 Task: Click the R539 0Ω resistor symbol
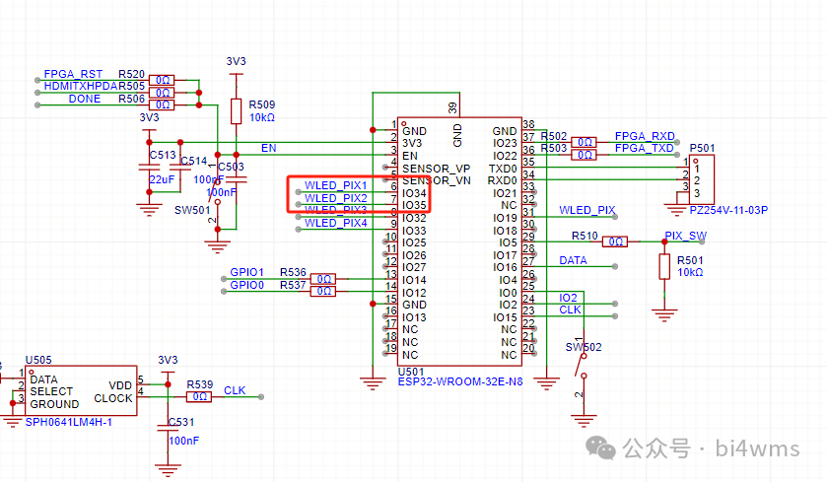click(200, 397)
